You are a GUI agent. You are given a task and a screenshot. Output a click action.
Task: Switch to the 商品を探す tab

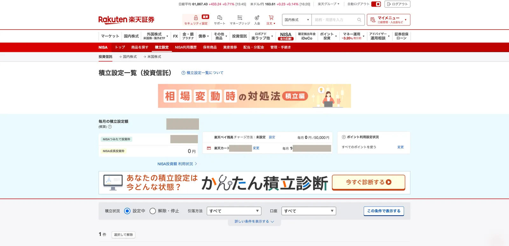click(x=140, y=47)
